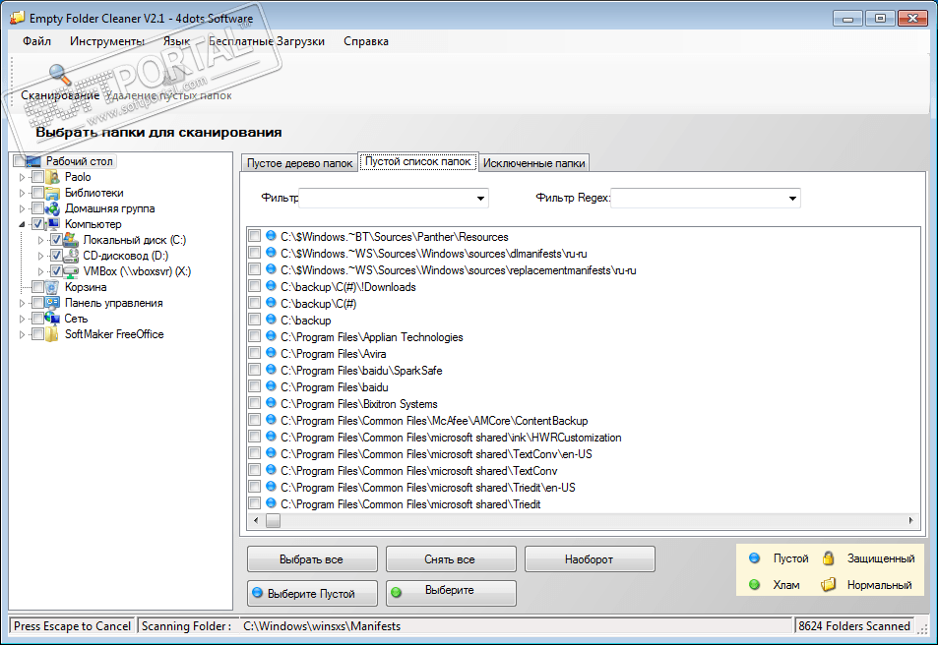Click the Выберите Пустой button

[x=312, y=593]
